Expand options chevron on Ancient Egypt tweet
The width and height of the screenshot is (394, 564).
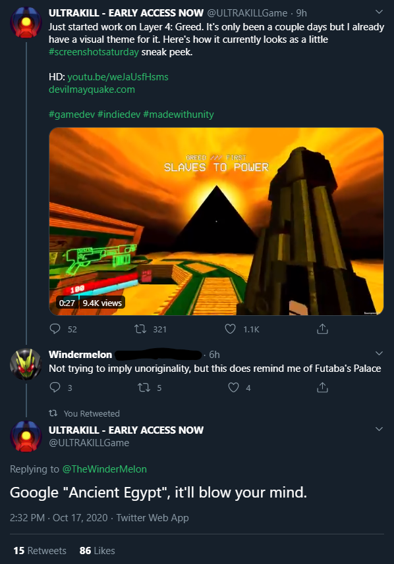click(379, 428)
